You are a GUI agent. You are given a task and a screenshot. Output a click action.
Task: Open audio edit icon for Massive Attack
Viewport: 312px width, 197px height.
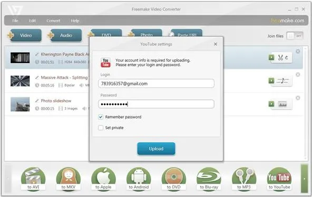pyautogui.click(x=282, y=81)
